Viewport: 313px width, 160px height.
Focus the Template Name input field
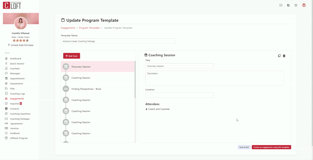coord(118,41)
